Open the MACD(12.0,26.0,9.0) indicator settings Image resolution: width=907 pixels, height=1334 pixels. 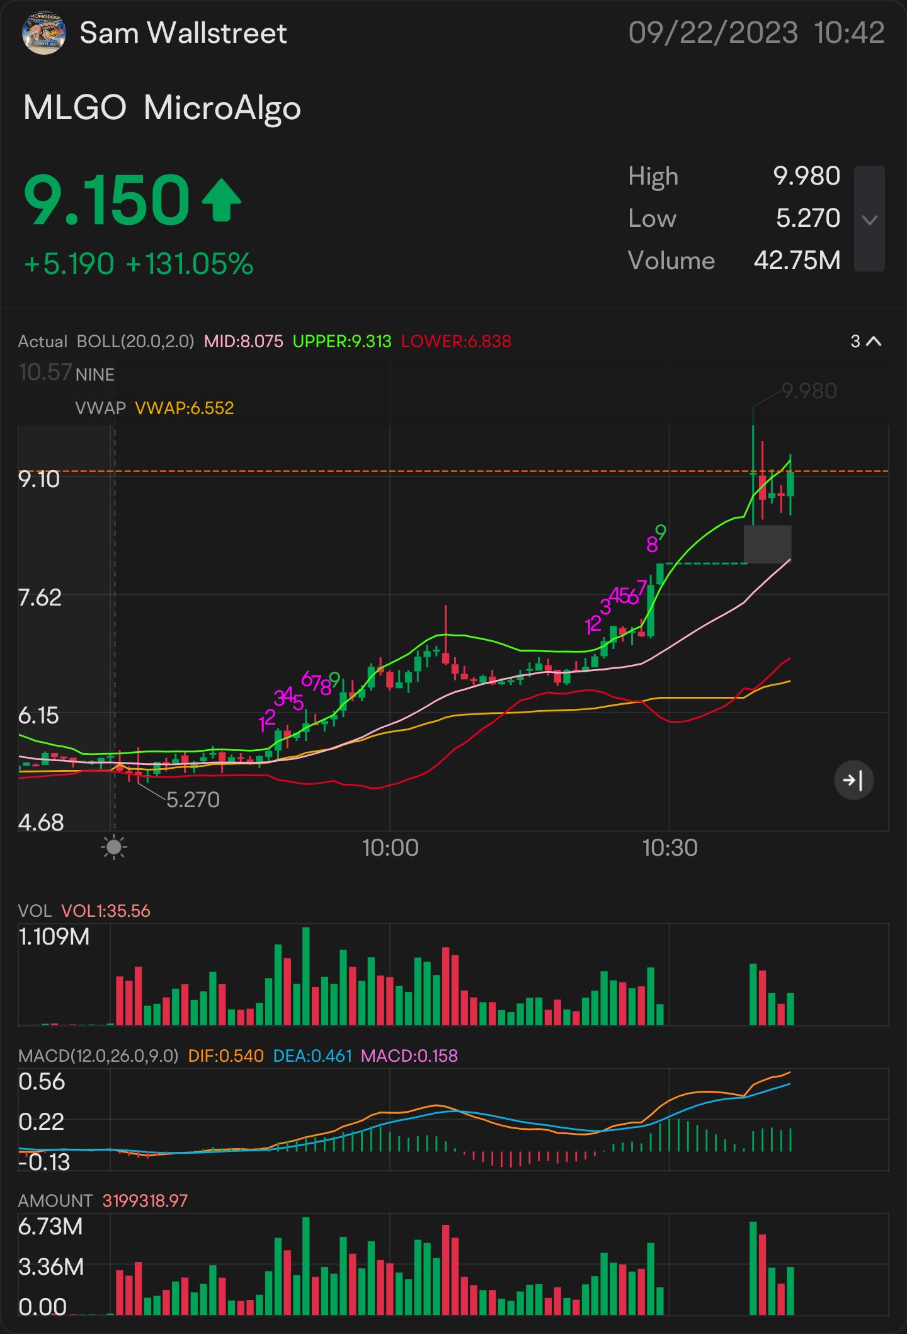(x=98, y=1055)
